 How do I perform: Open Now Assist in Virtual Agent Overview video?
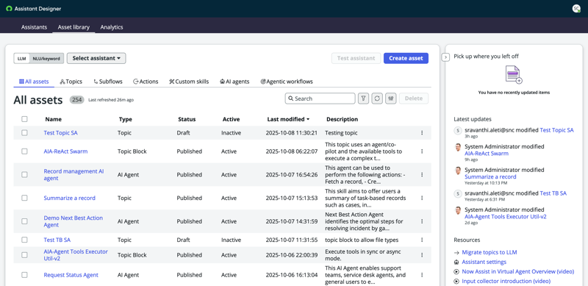click(x=518, y=271)
